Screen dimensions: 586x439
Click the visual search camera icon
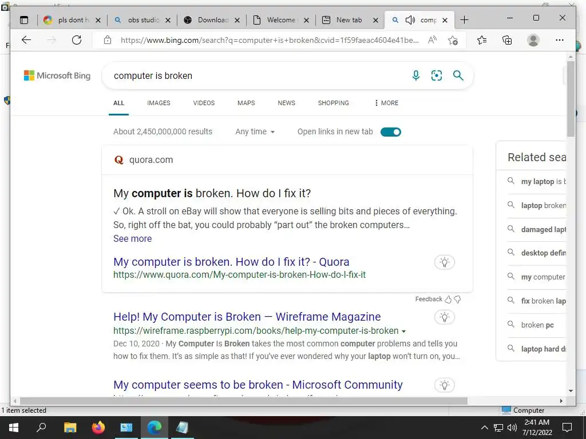437,75
